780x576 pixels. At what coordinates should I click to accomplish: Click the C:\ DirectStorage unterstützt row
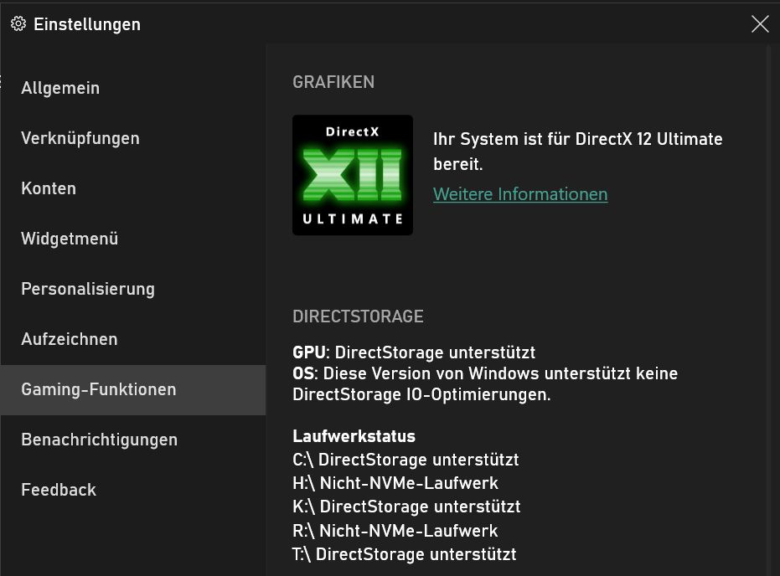(405, 460)
